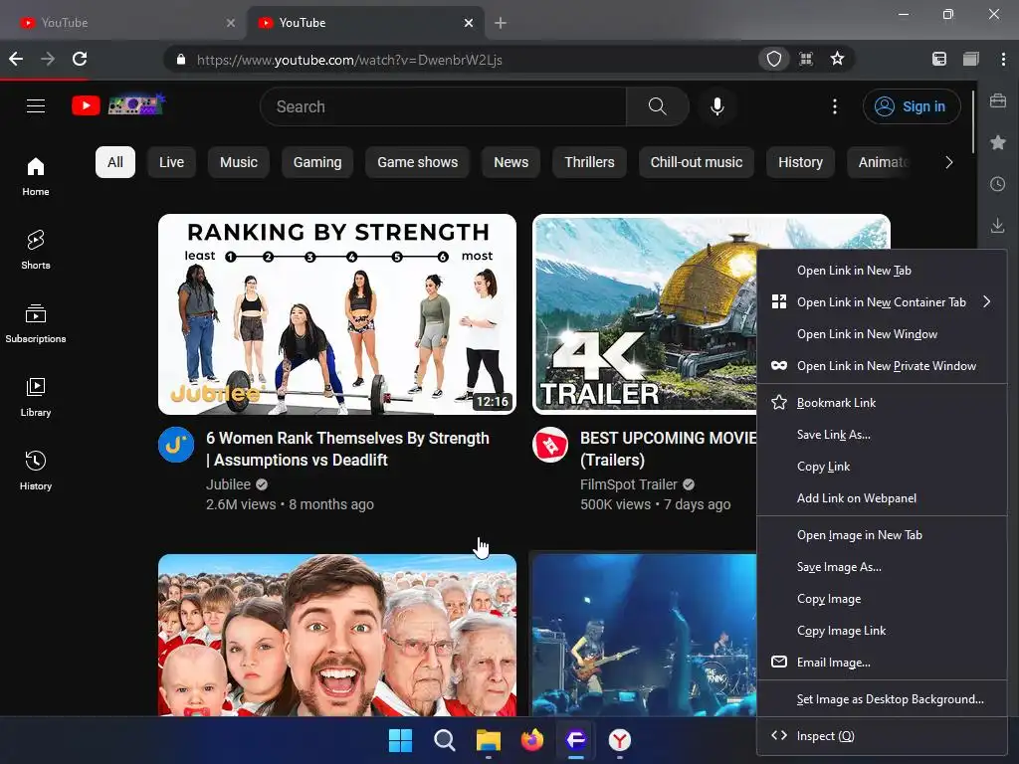This screenshot has height=764, width=1019.
Task: Select Copy Image Link
Action: coord(882,631)
